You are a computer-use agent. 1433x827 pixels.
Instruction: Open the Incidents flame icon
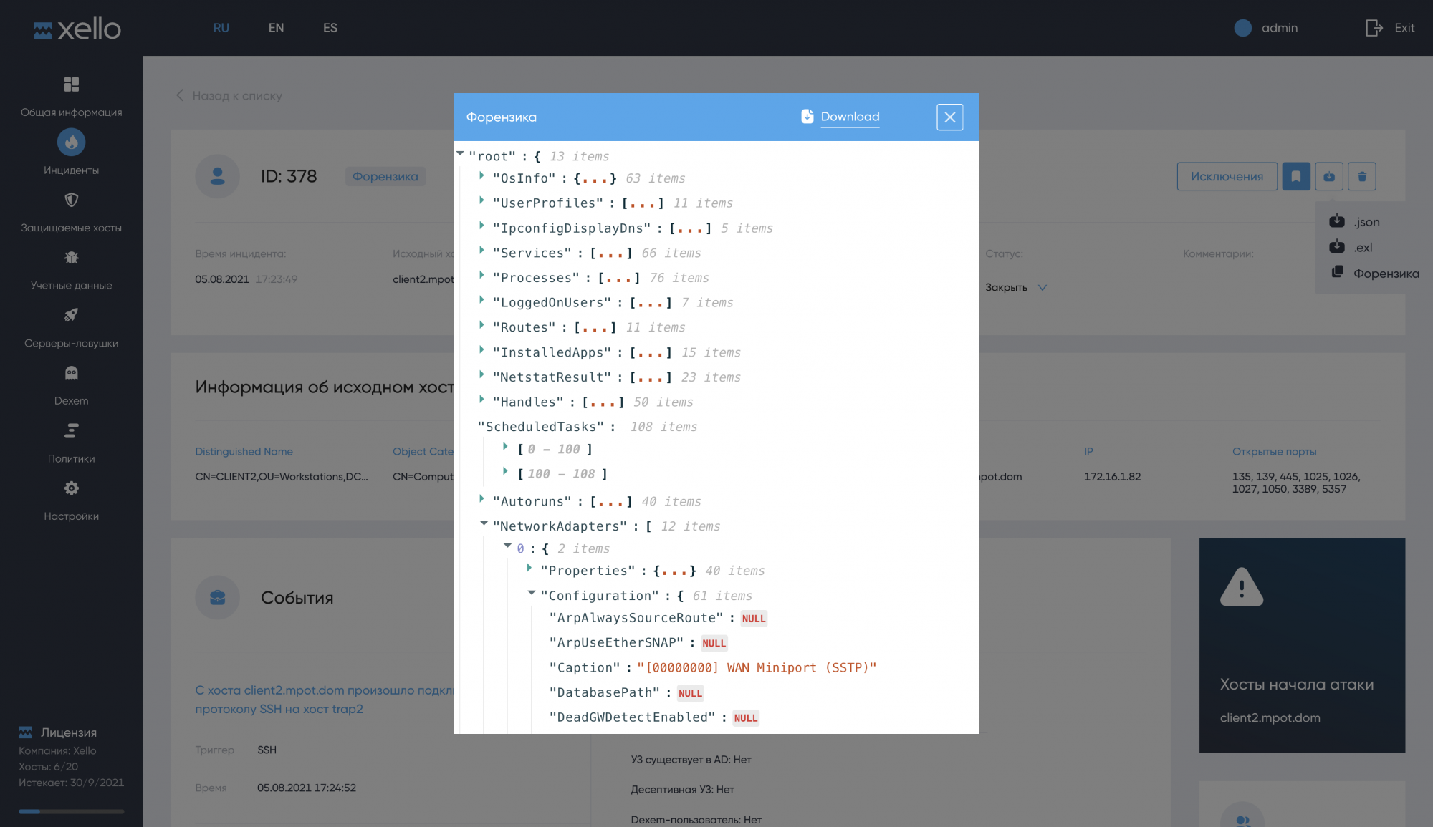point(71,142)
